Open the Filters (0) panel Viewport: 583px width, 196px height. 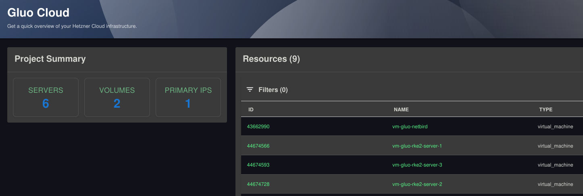[x=267, y=90]
